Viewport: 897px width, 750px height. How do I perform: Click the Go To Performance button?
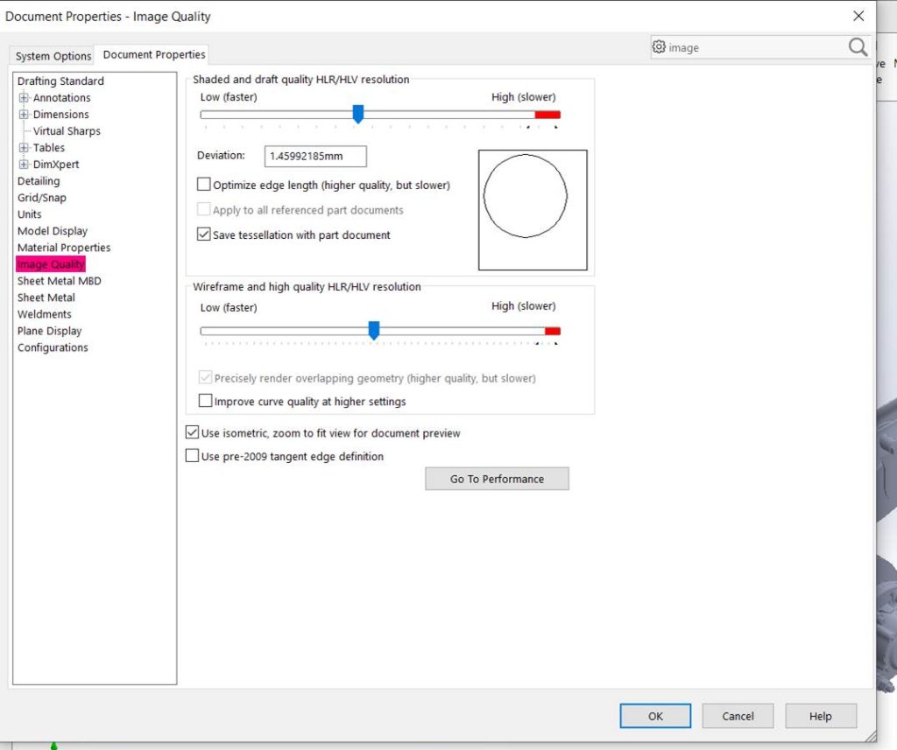click(497, 479)
